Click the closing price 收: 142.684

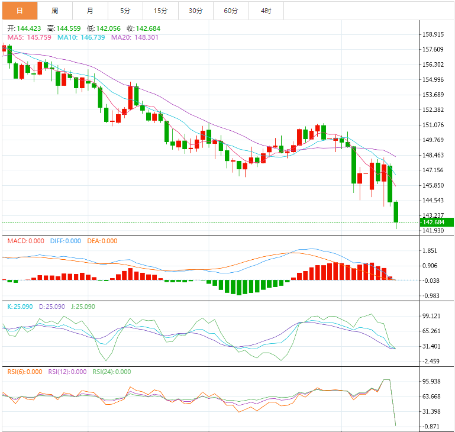pos(143,28)
